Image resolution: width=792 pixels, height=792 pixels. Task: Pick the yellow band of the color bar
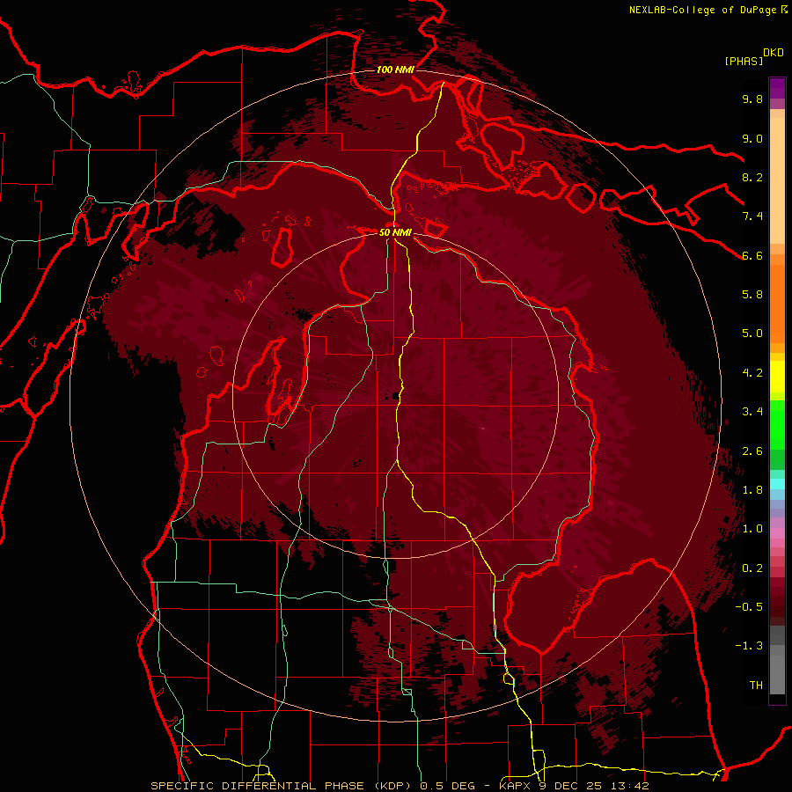(777, 377)
